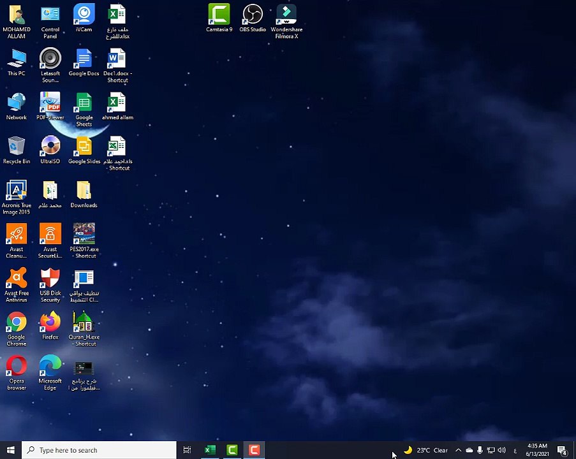576x459 pixels.
Task: Click the microphone tray icon
Action: [480, 450]
